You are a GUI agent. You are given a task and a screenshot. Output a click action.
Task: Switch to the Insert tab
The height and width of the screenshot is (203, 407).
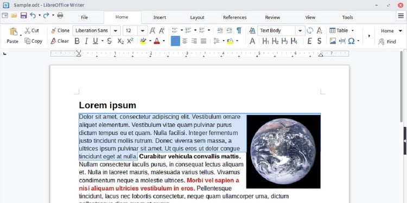pos(160,17)
